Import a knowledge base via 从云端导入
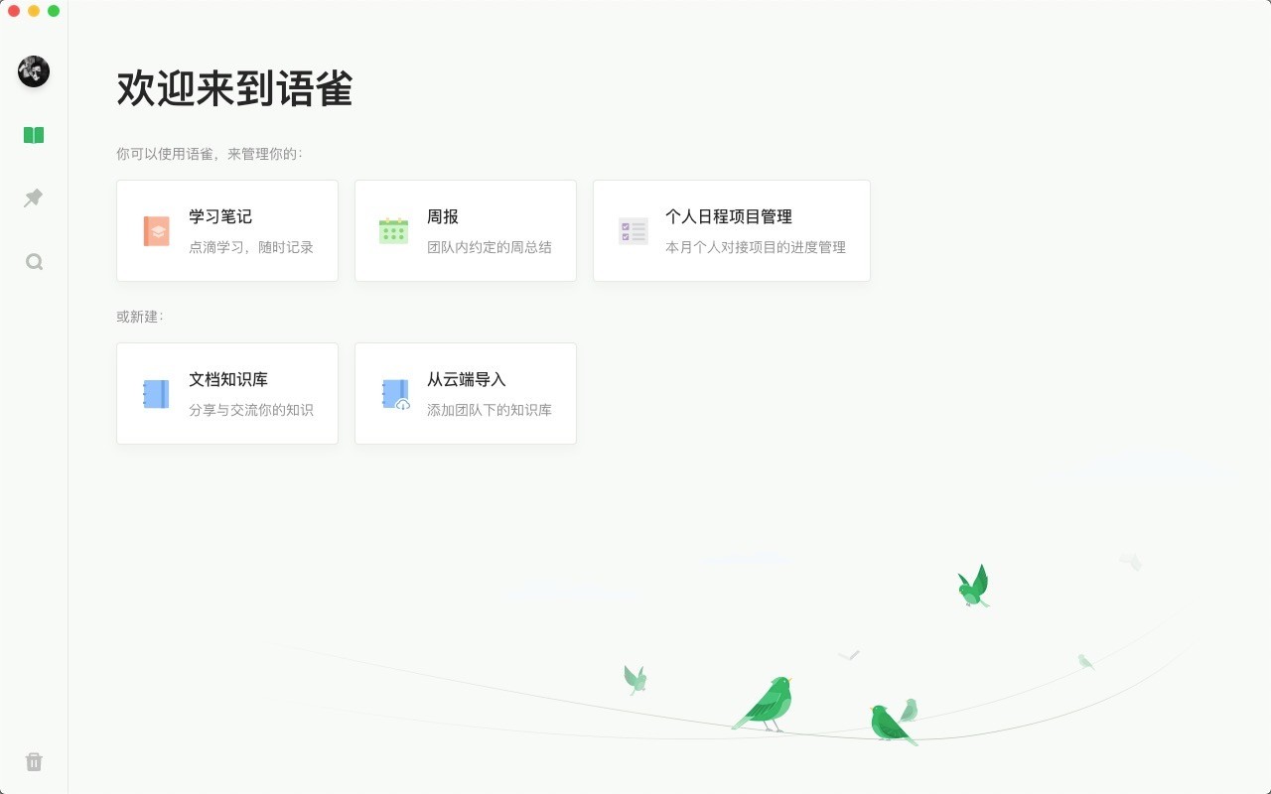Image resolution: width=1271 pixels, height=794 pixels. pyautogui.click(x=465, y=393)
